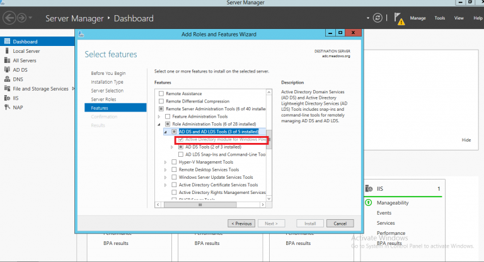The height and width of the screenshot is (262, 484).
Task: Open dropdown arrow beside refresh button
Action: pos(368,18)
